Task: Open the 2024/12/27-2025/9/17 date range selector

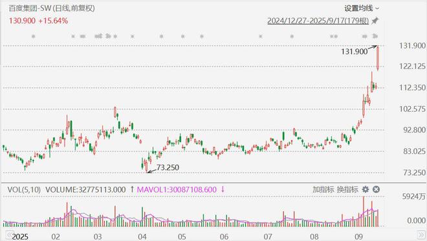Action: click(x=318, y=21)
